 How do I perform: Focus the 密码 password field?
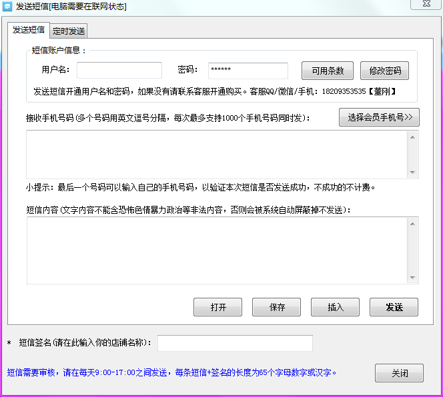(x=248, y=71)
